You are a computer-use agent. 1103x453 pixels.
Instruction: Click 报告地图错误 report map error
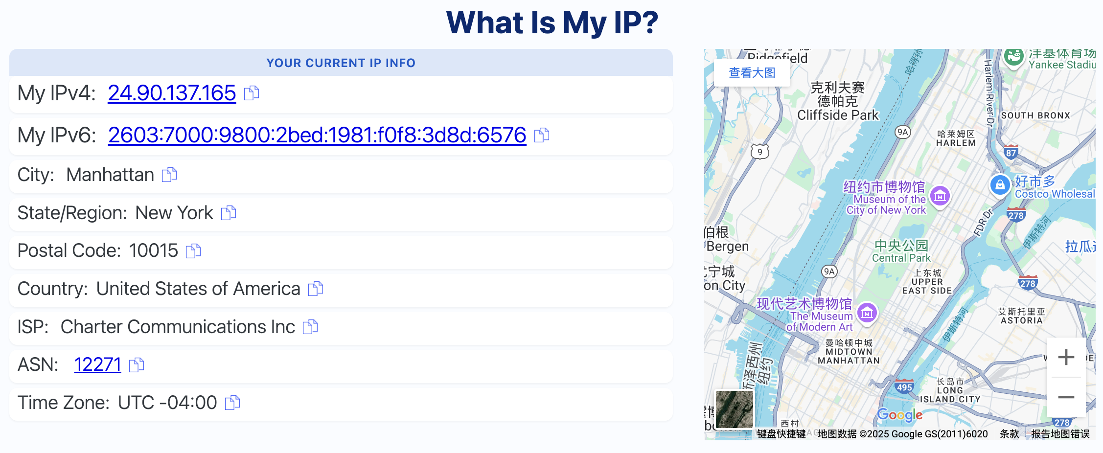tap(1060, 434)
